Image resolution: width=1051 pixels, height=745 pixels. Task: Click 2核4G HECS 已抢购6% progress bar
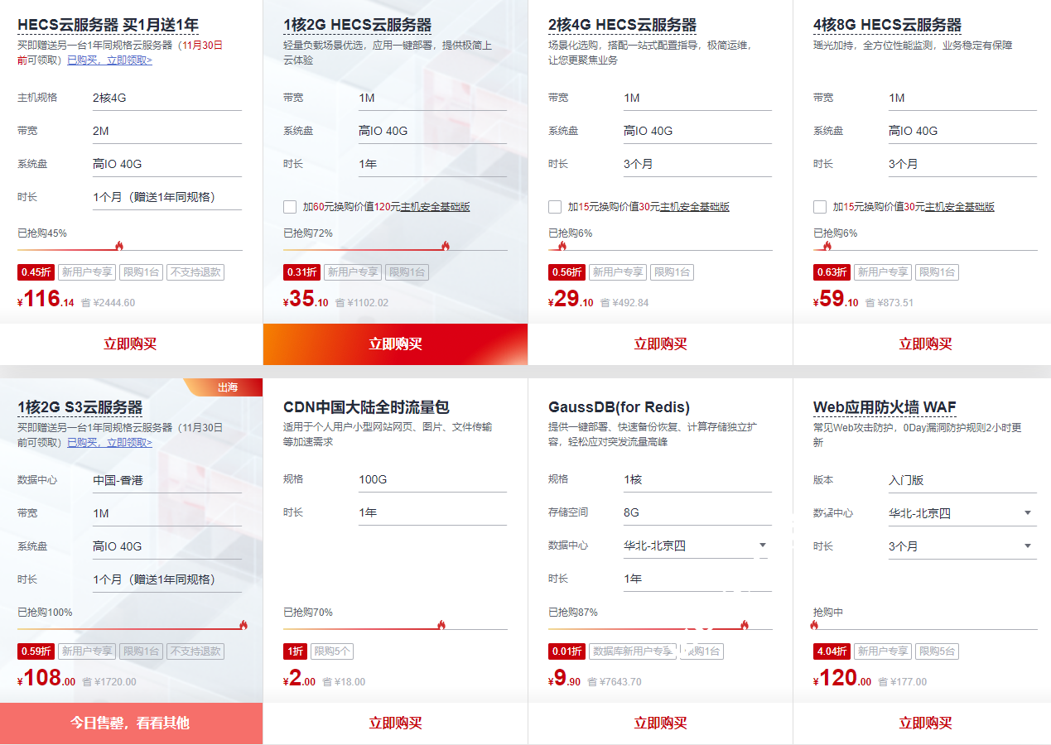[x=660, y=249]
